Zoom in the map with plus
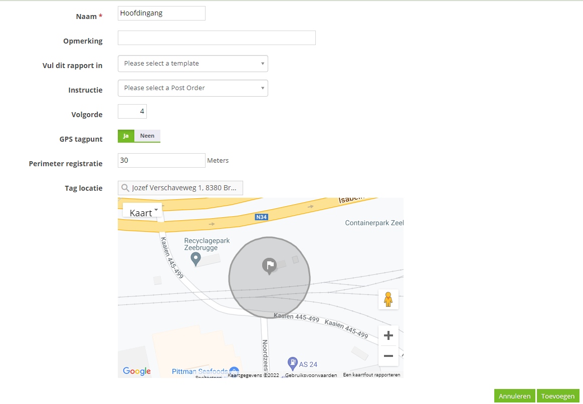 (x=388, y=336)
